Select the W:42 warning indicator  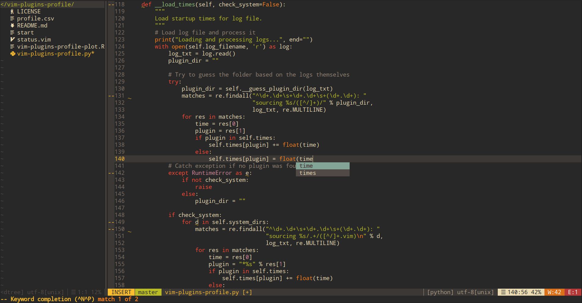tap(556, 292)
